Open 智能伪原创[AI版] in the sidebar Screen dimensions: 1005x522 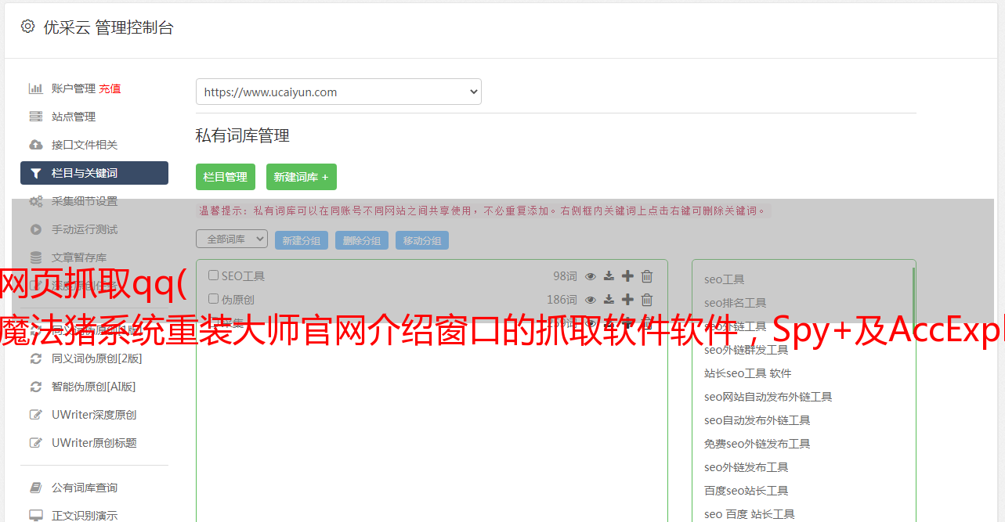[x=94, y=387]
